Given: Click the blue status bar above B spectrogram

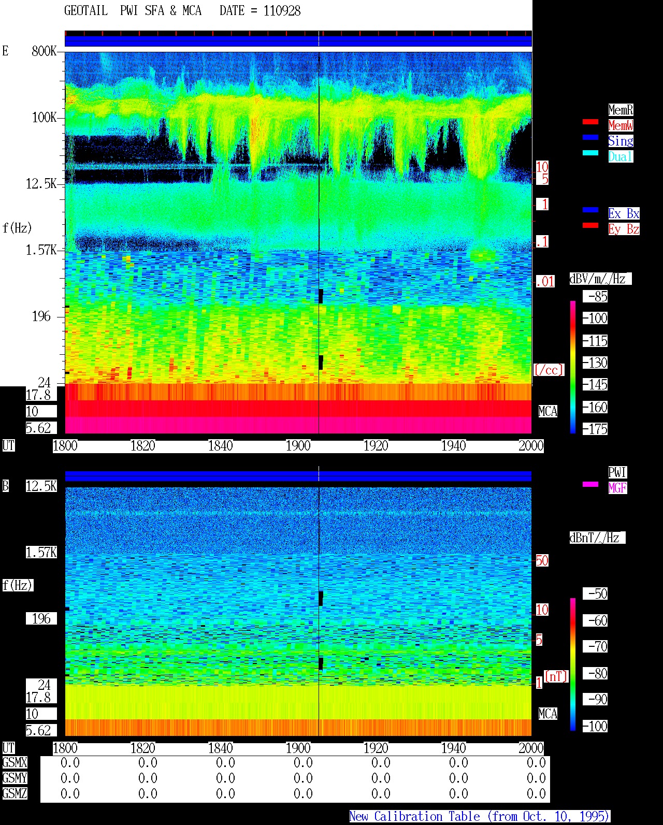Looking at the screenshot, I should point(298,475).
